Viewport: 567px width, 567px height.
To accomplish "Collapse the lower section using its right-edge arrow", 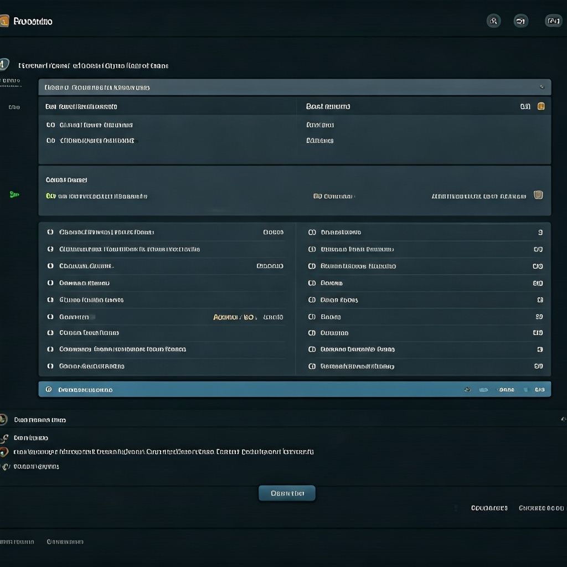I will (563, 420).
